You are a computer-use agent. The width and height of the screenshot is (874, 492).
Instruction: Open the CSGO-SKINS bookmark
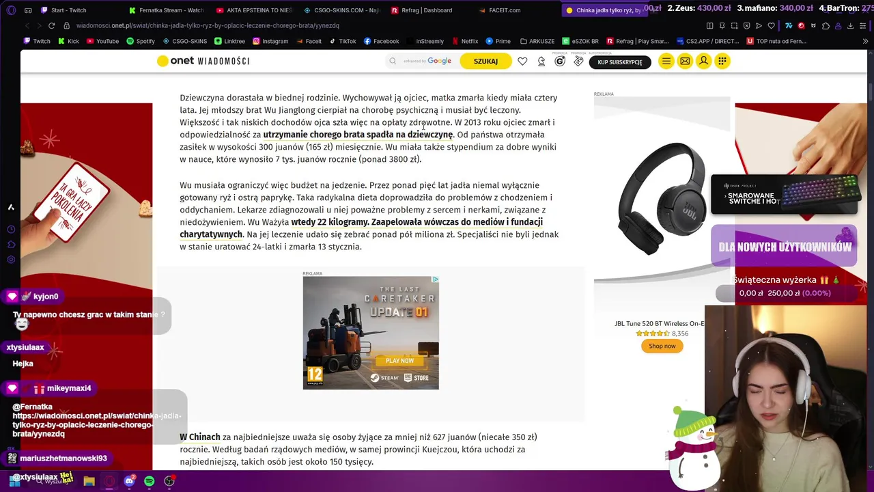coord(184,41)
